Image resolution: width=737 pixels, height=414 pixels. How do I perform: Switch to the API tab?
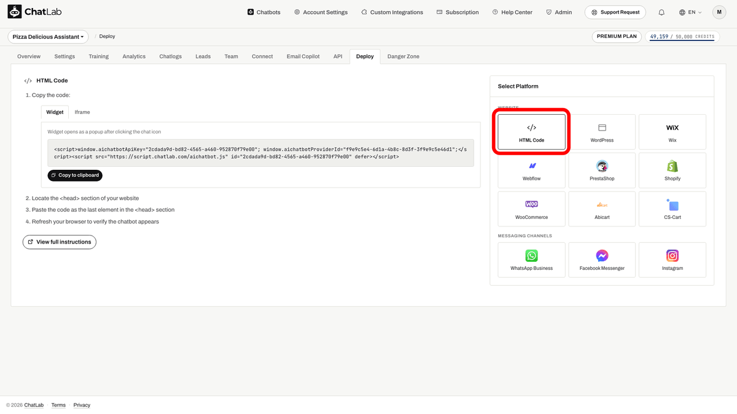point(338,56)
